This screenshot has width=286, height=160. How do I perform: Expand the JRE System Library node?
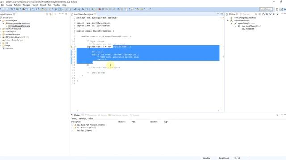click(1, 37)
